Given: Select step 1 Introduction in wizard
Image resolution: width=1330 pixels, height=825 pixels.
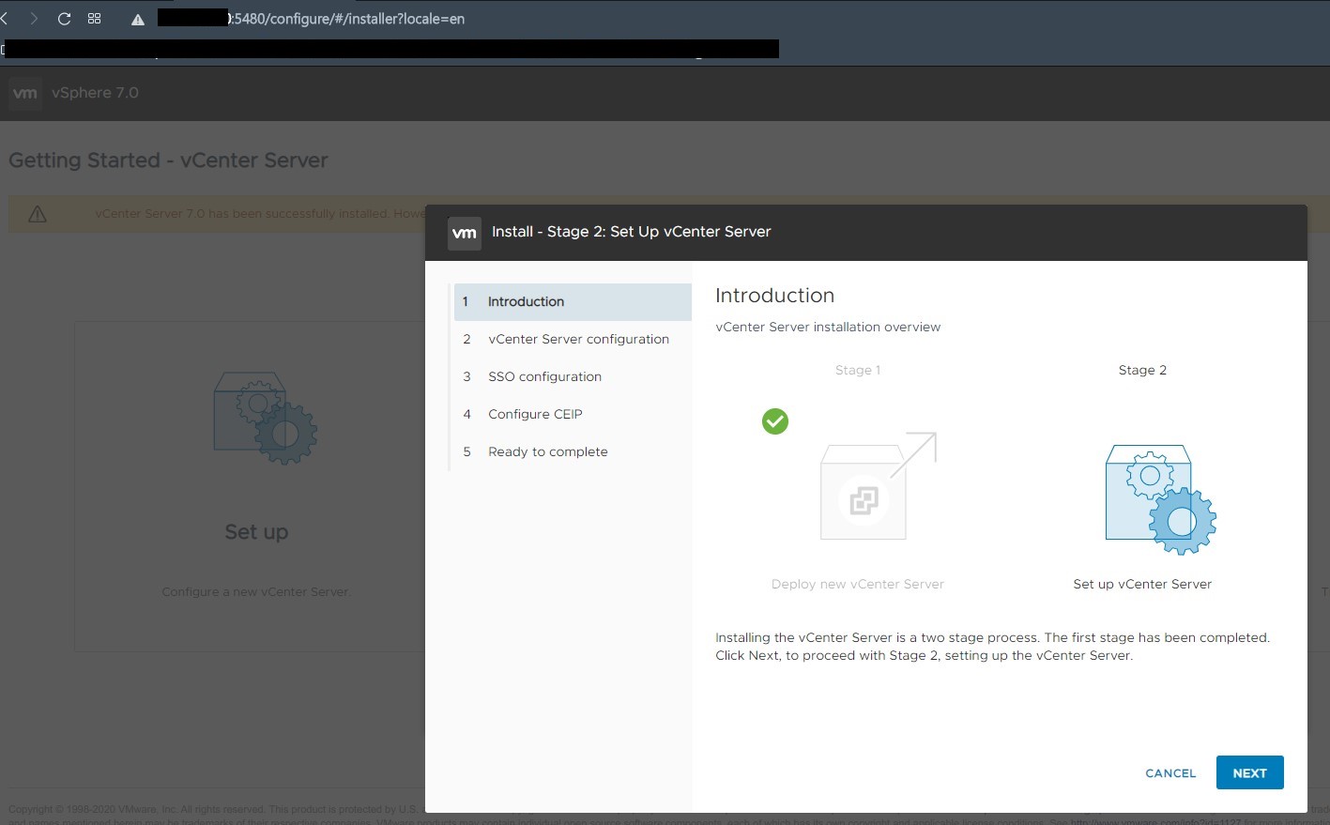Looking at the screenshot, I should point(573,302).
